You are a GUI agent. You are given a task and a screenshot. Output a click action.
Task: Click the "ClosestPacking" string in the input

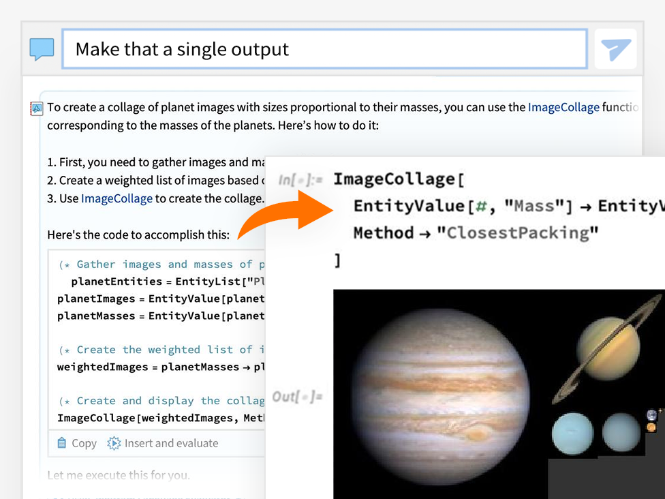pyautogui.click(x=517, y=232)
